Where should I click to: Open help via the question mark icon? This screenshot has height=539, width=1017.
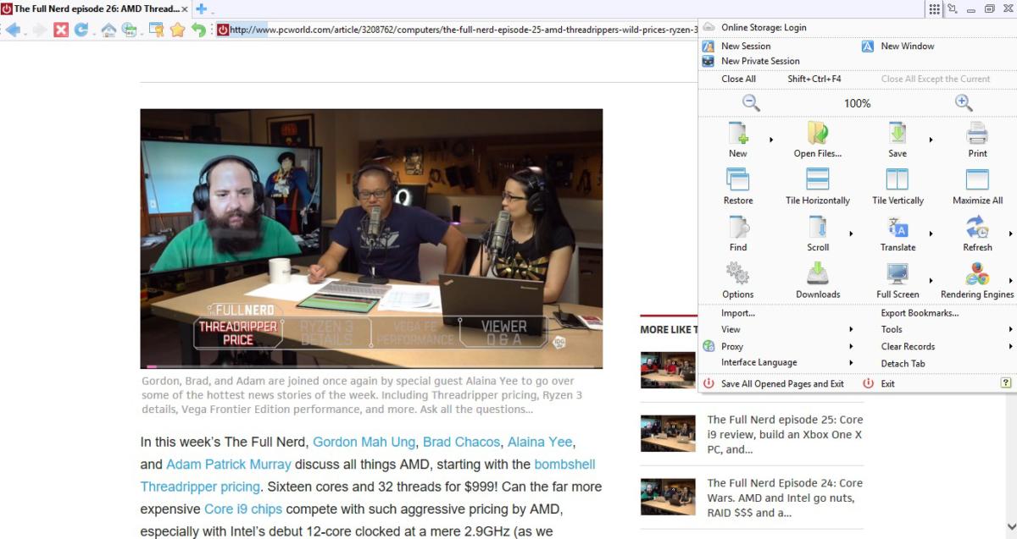pyautogui.click(x=1006, y=383)
